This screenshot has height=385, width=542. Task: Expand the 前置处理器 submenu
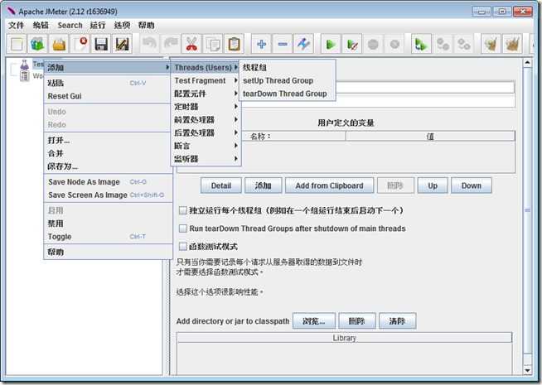tap(206, 120)
